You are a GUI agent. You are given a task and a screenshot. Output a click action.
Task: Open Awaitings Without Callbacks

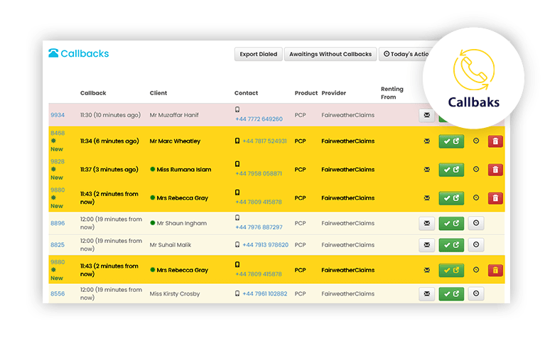[x=330, y=54]
